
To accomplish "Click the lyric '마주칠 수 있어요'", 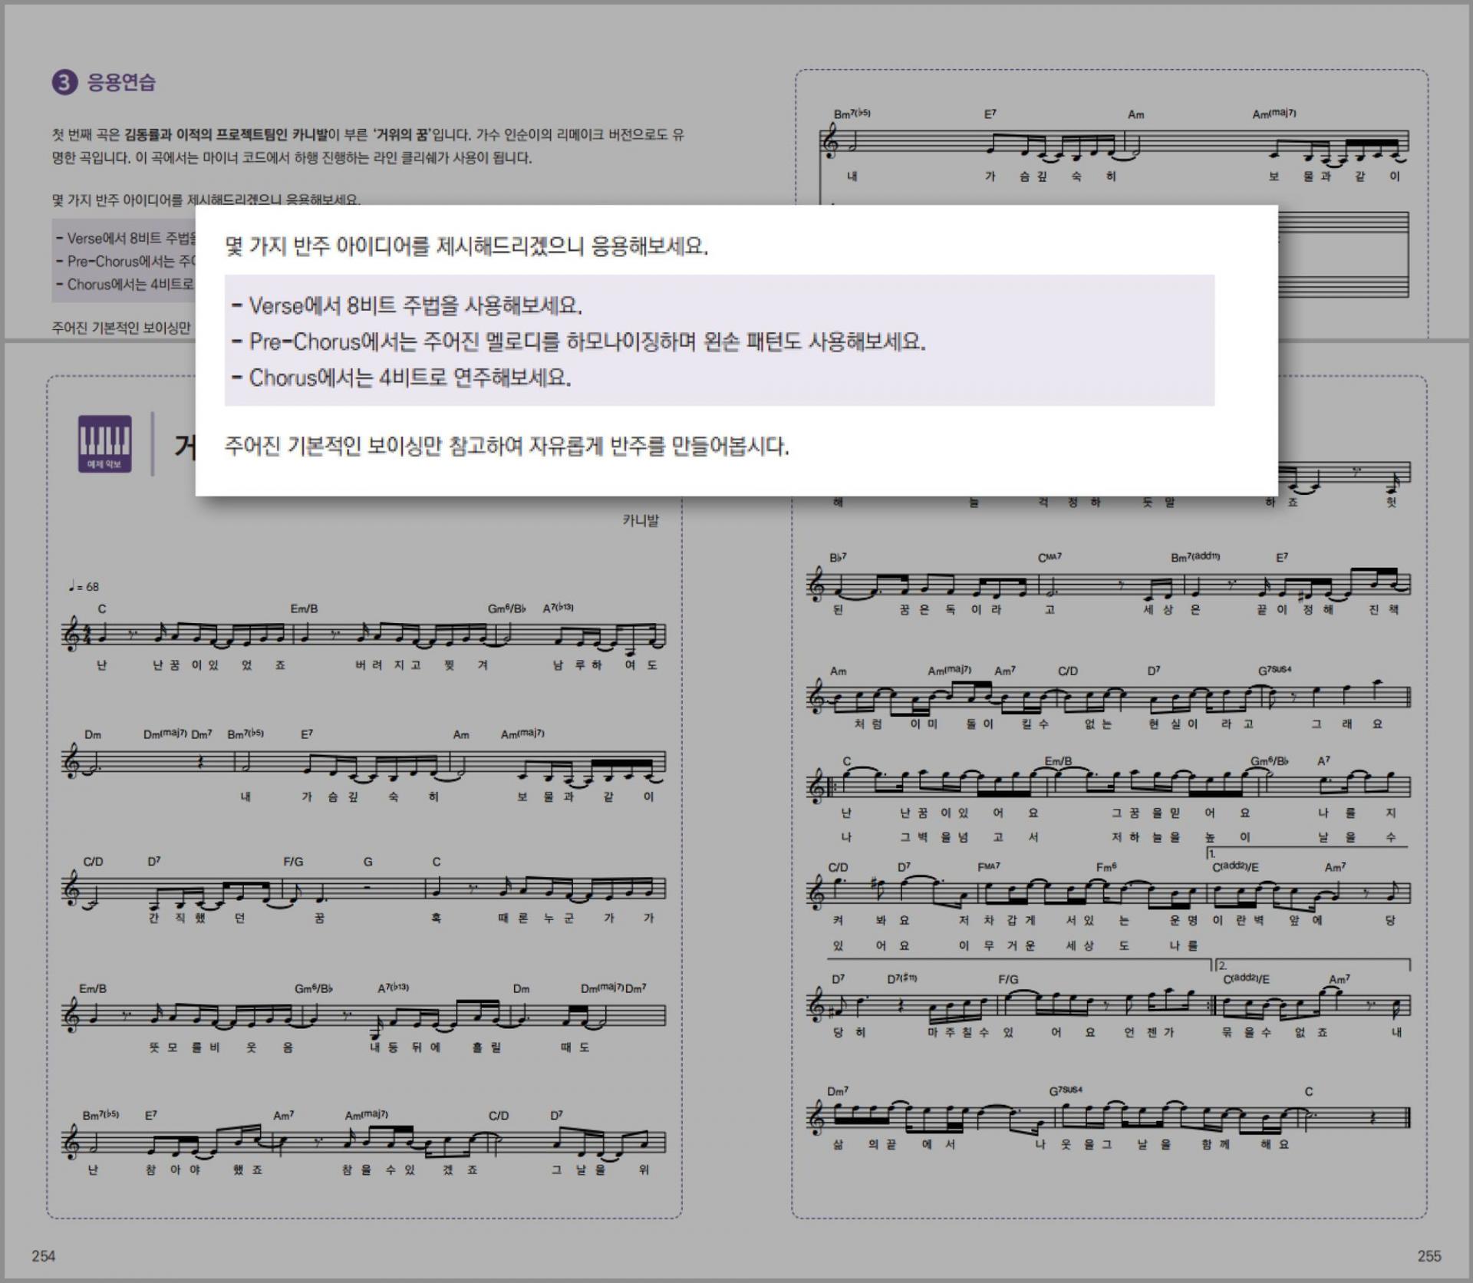I will click(1011, 1032).
